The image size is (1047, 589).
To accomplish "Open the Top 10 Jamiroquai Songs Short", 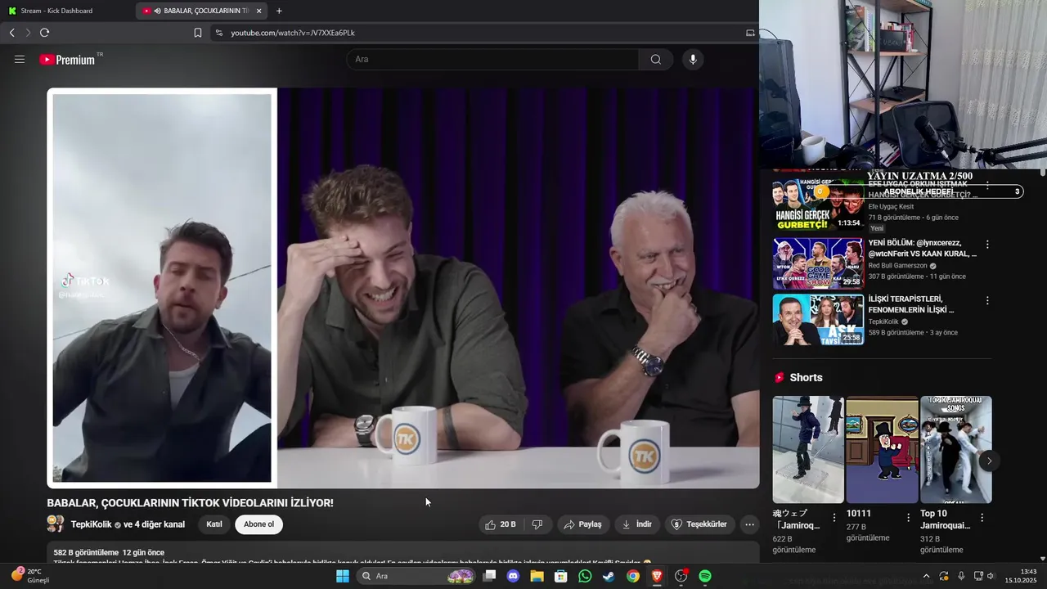I will click(x=955, y=450).
